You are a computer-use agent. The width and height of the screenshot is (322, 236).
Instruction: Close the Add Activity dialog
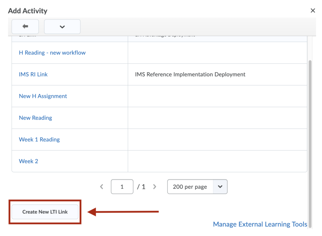pyautogui.click(x=313, y=10)
